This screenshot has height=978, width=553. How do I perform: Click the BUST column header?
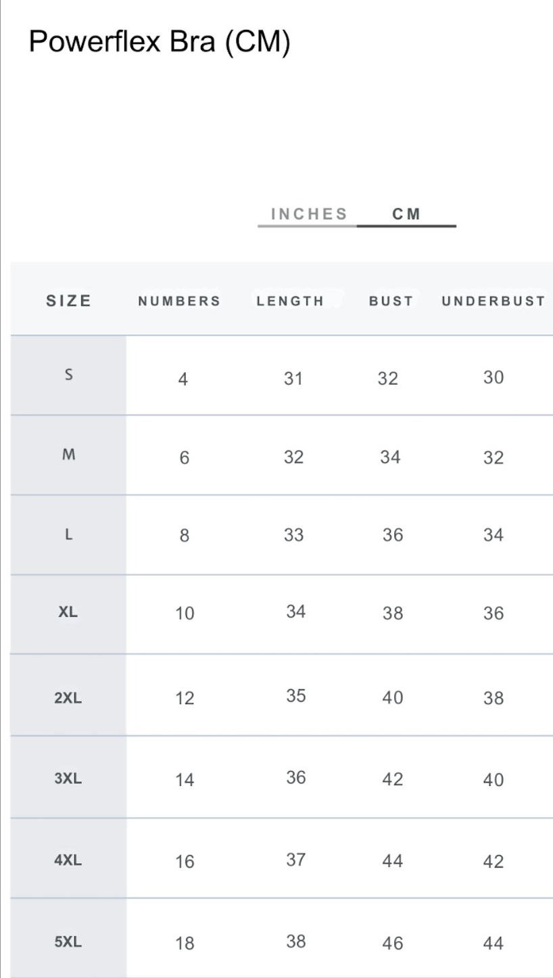pyautogui.click(x=391, y=302)
